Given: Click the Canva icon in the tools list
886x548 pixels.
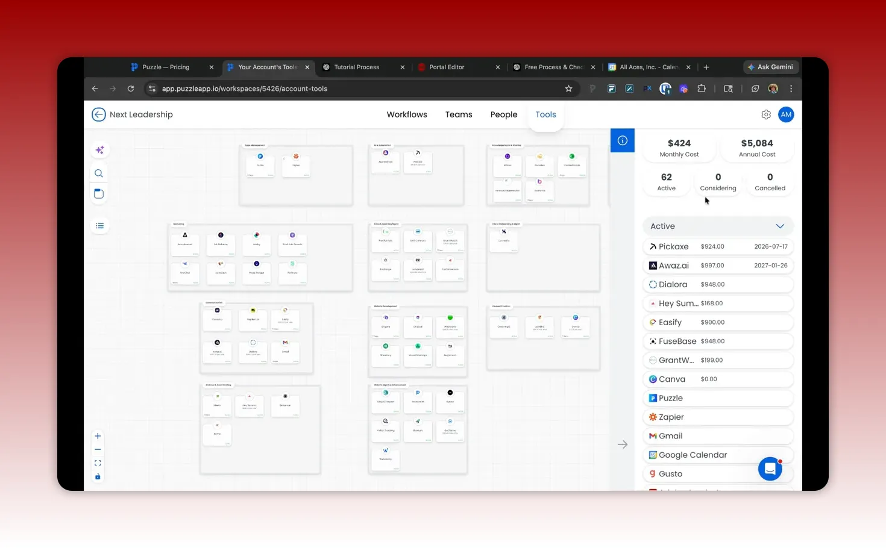Looking at the screenshot, I should pos(653,379).
